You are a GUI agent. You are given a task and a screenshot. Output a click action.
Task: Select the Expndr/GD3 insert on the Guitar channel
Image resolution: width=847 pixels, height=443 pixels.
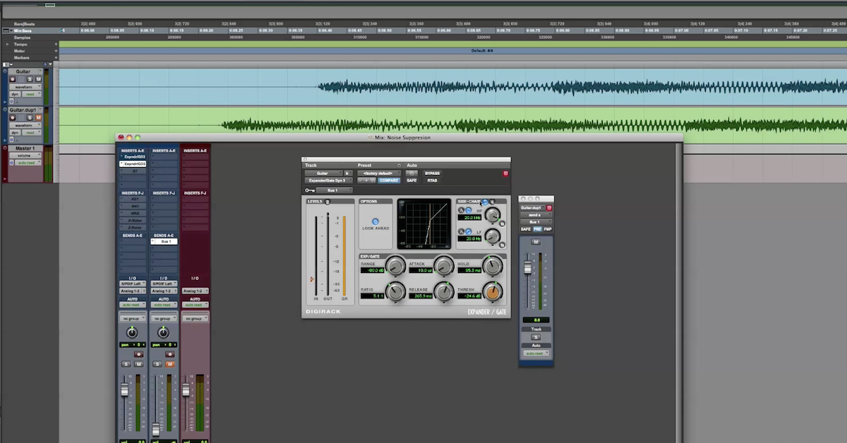pos(133,164)
